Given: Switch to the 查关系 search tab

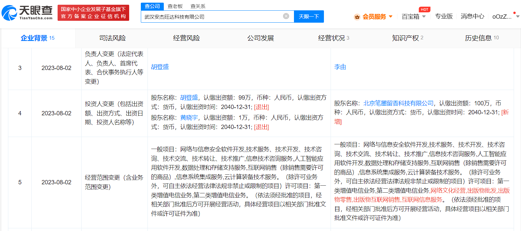Looking at the screenshot, I should click(198, 6).
